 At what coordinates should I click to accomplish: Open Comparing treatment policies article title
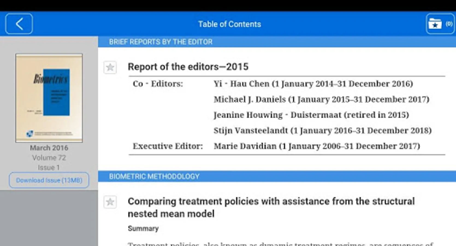(x=271, y=207)
